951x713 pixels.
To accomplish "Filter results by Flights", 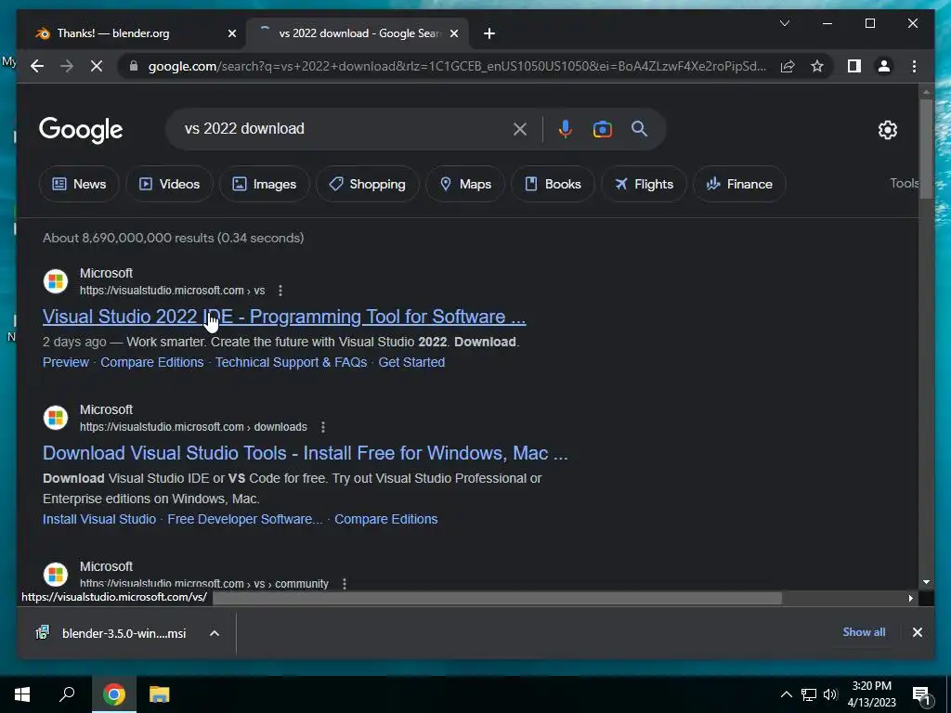I will tap(644, 184).
